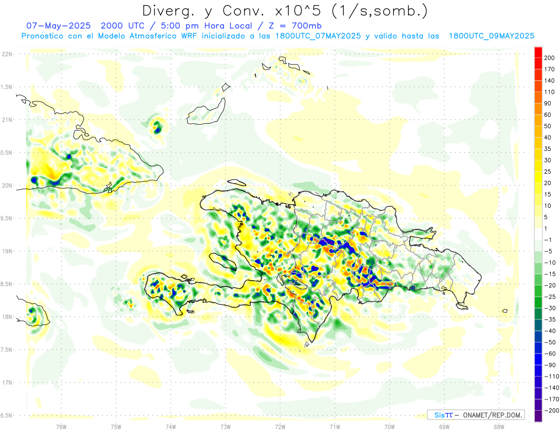Click the '1.5N' latitude label
The image size is (560, 433).
7,87
